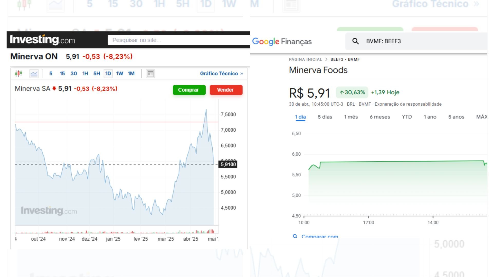The width and height of the screenshot is (493, 277).
Task: Click the 4,5000 price axis label
Action: coord(228,208)
